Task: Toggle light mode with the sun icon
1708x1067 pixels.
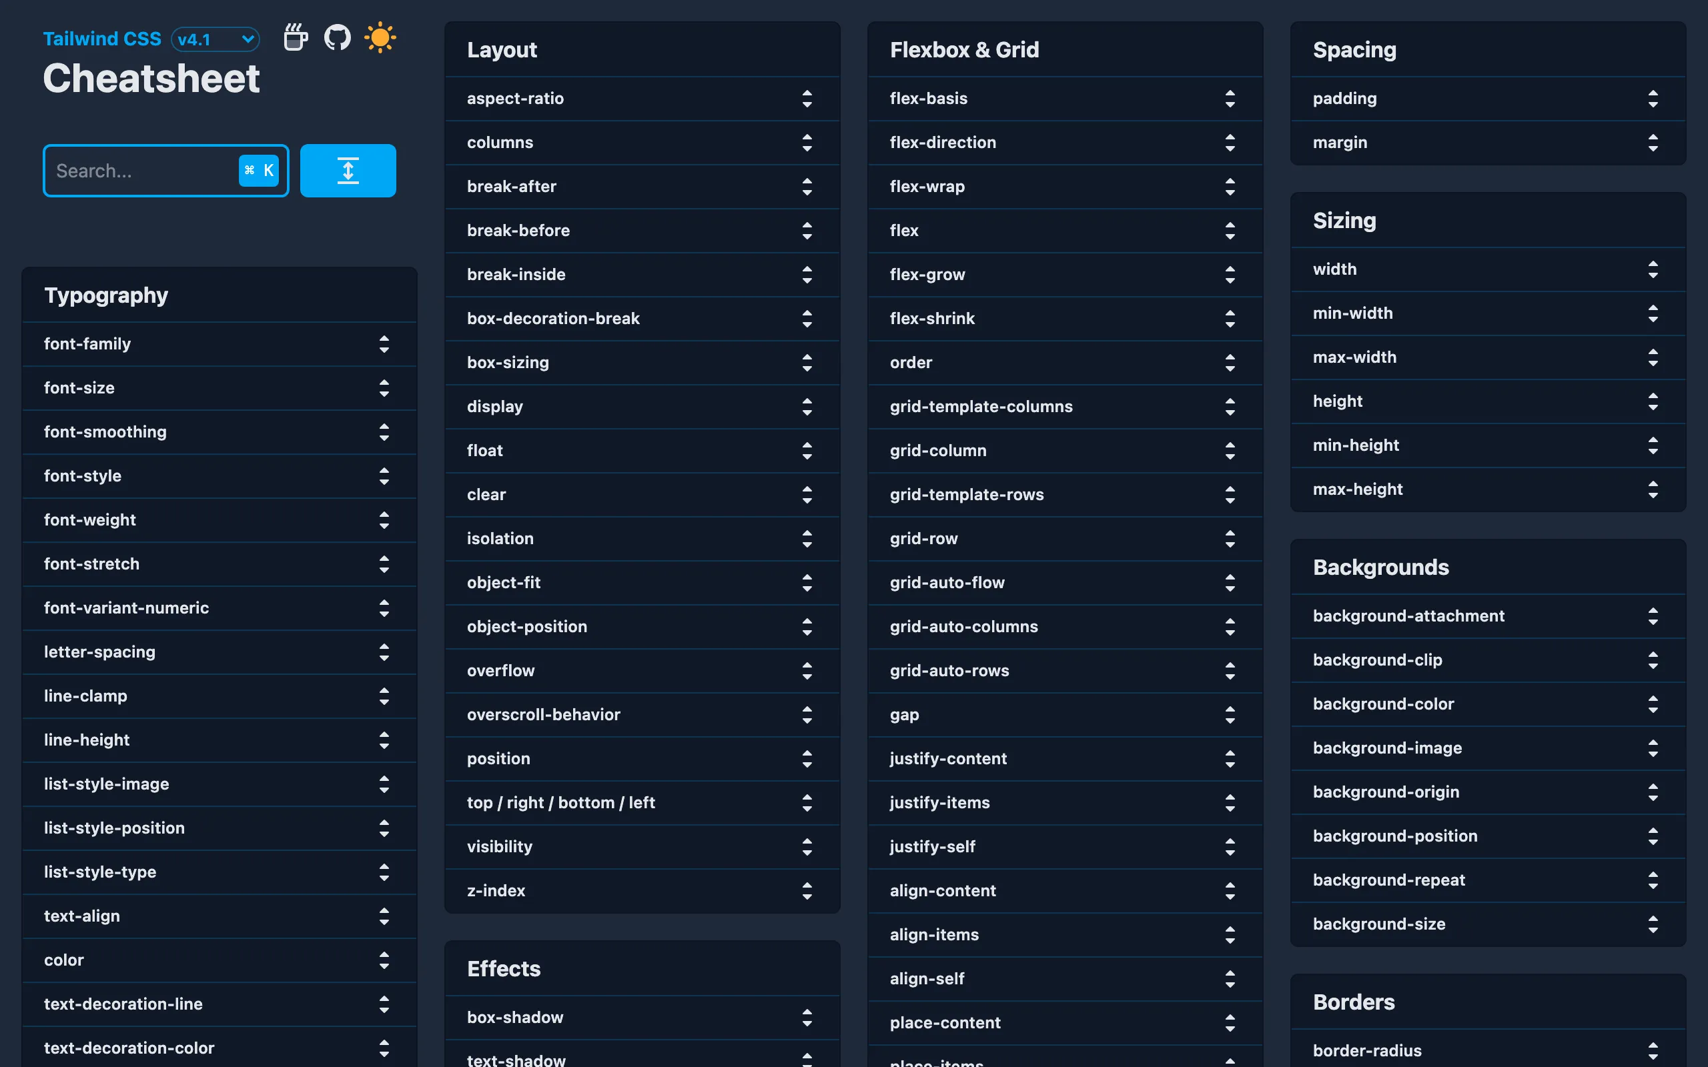Action: tap(380, 37)
